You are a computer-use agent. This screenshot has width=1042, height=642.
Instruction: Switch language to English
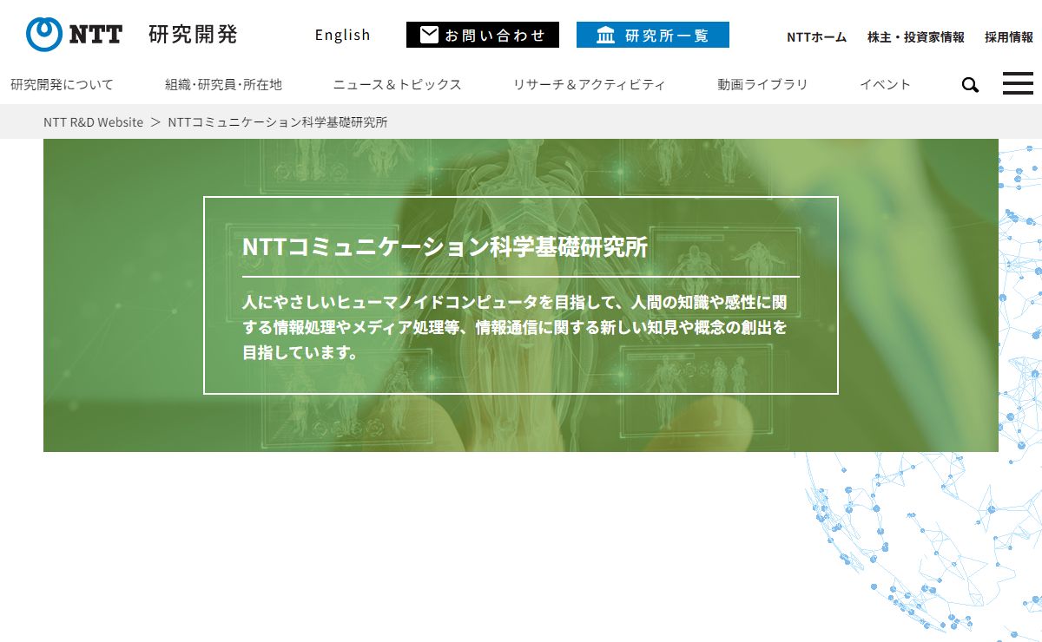342,35
